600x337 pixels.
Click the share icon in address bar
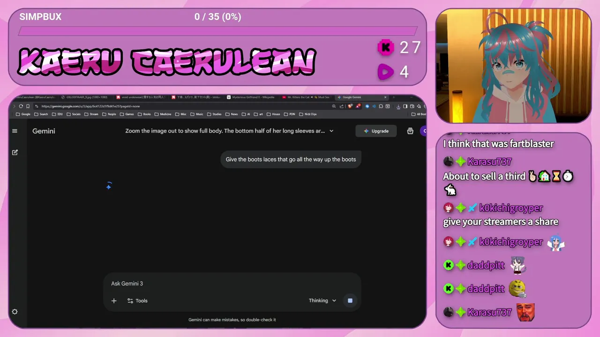click(x=342, y=106)
